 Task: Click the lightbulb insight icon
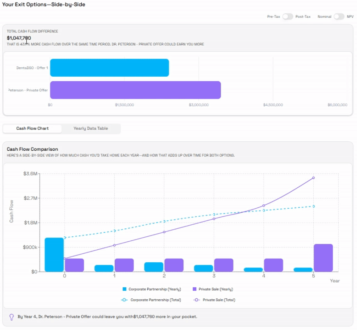(12, 317)
